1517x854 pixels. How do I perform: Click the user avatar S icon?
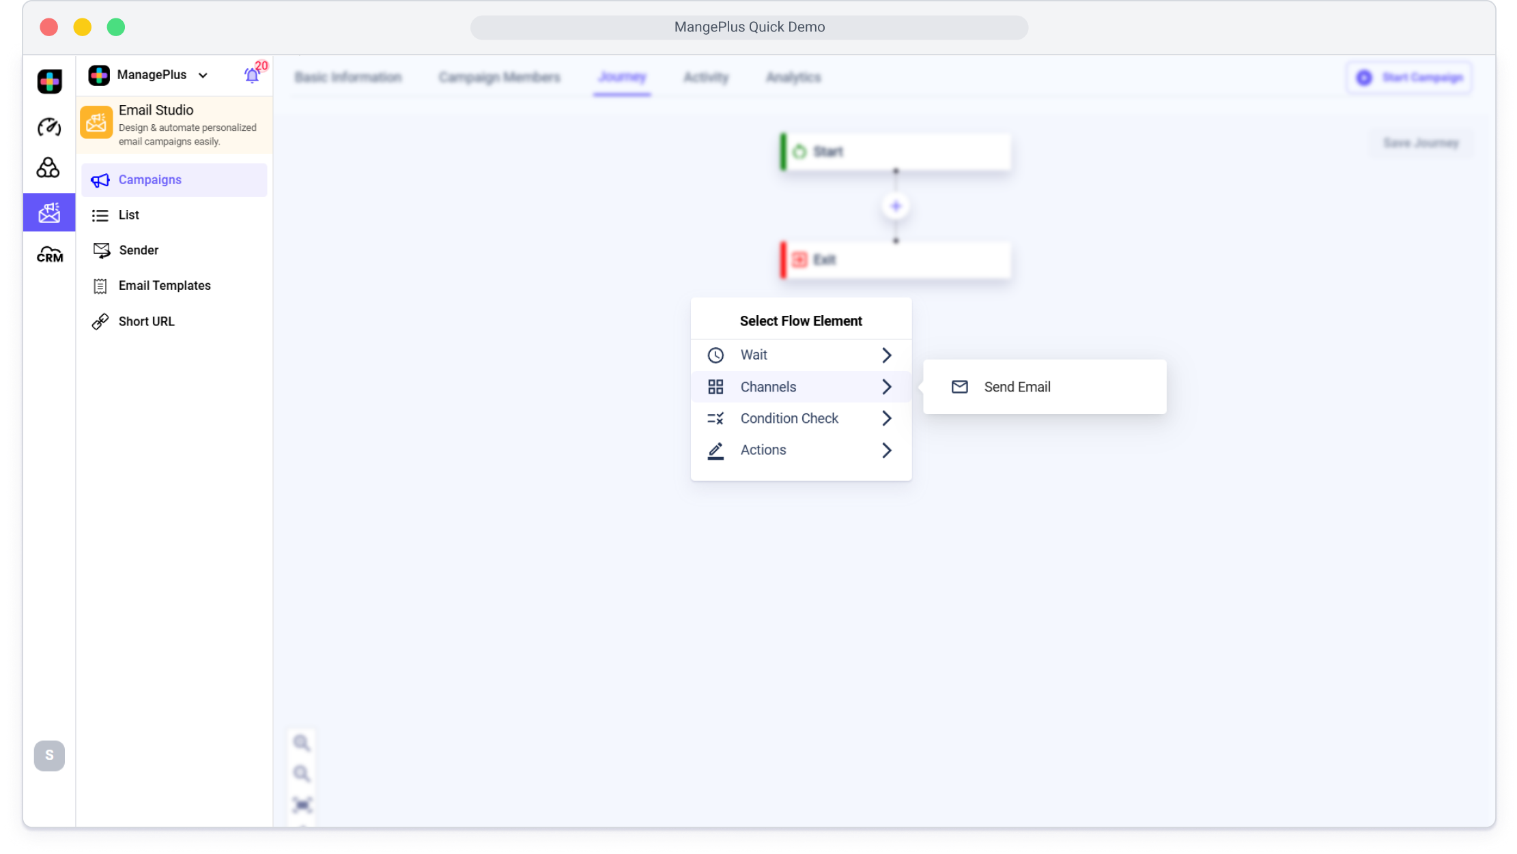pyautogui.click(x=49, y=755)
